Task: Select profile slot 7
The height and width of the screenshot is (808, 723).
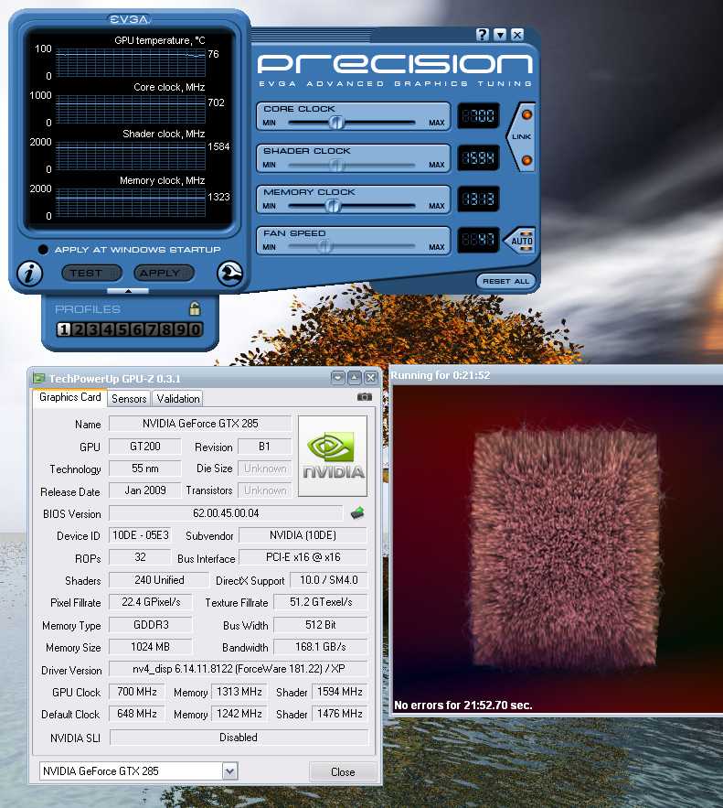Action: click(152, 329)
